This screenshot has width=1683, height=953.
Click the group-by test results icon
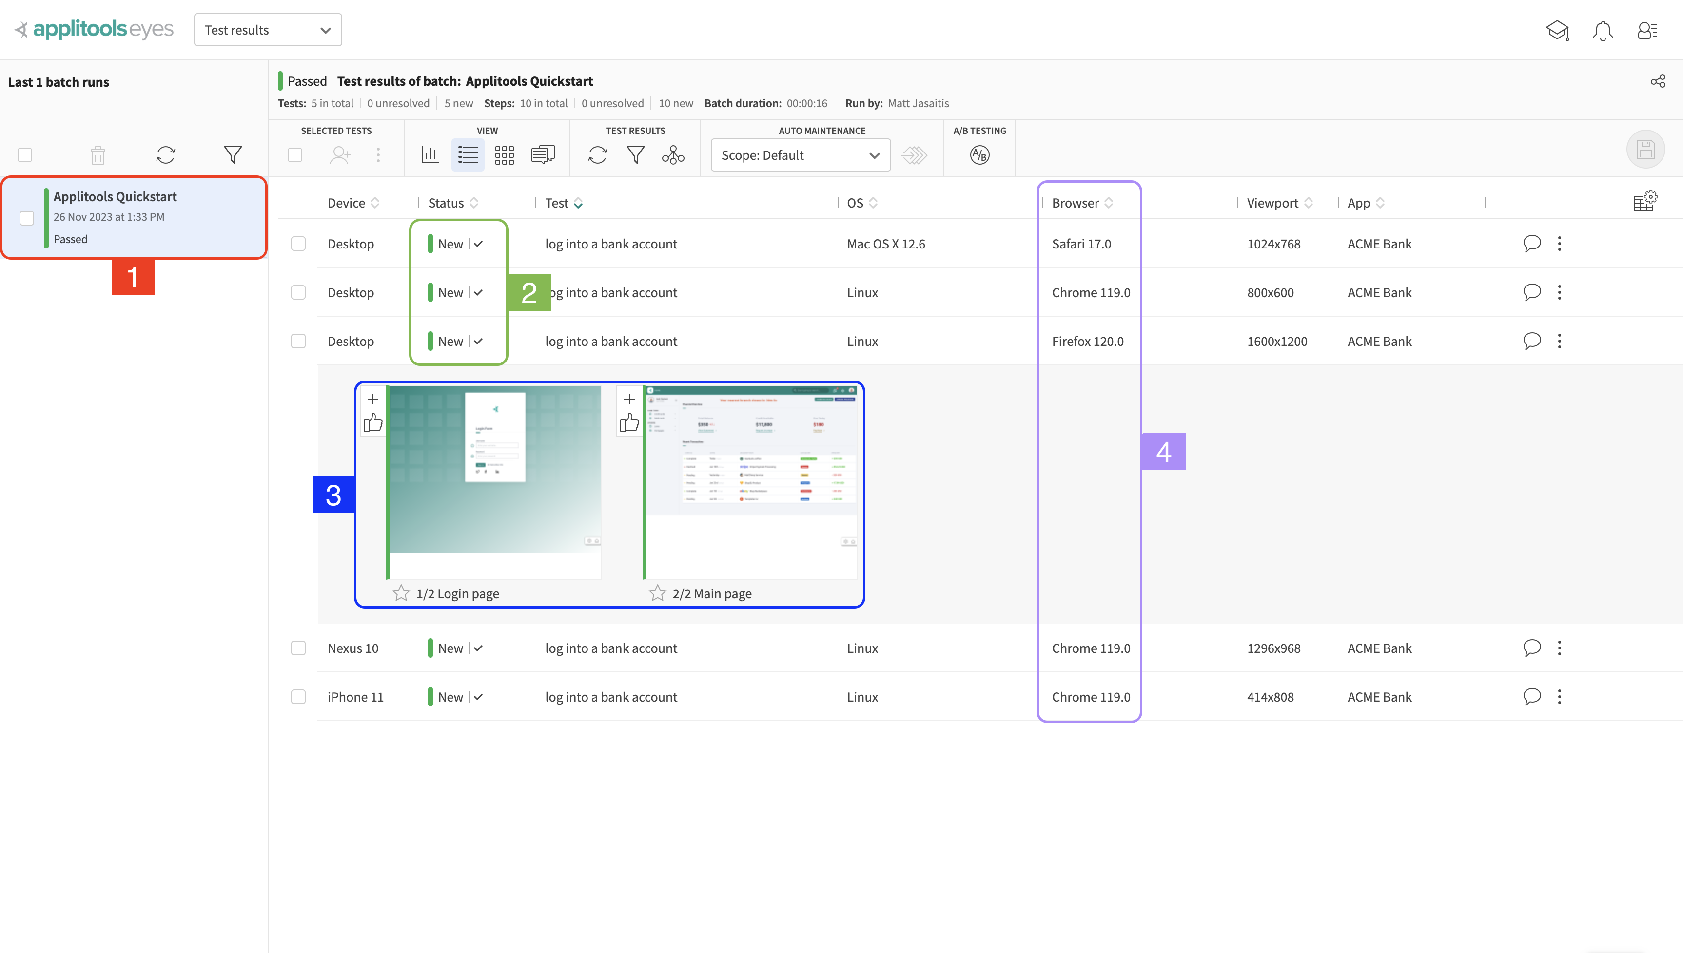[x=672, y=155]
